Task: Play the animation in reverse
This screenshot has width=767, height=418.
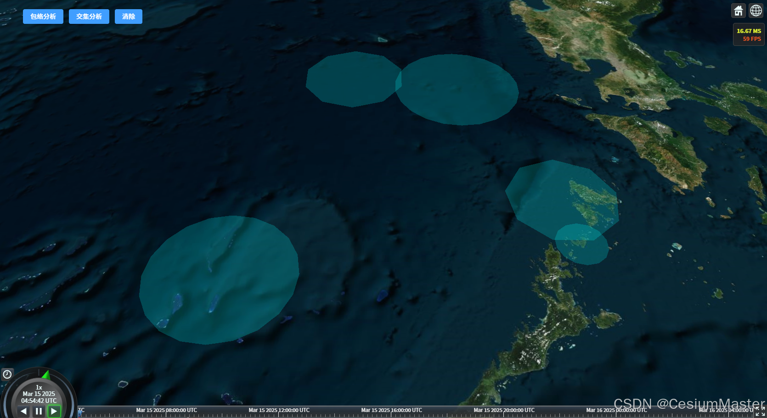Action: point(23,411)
